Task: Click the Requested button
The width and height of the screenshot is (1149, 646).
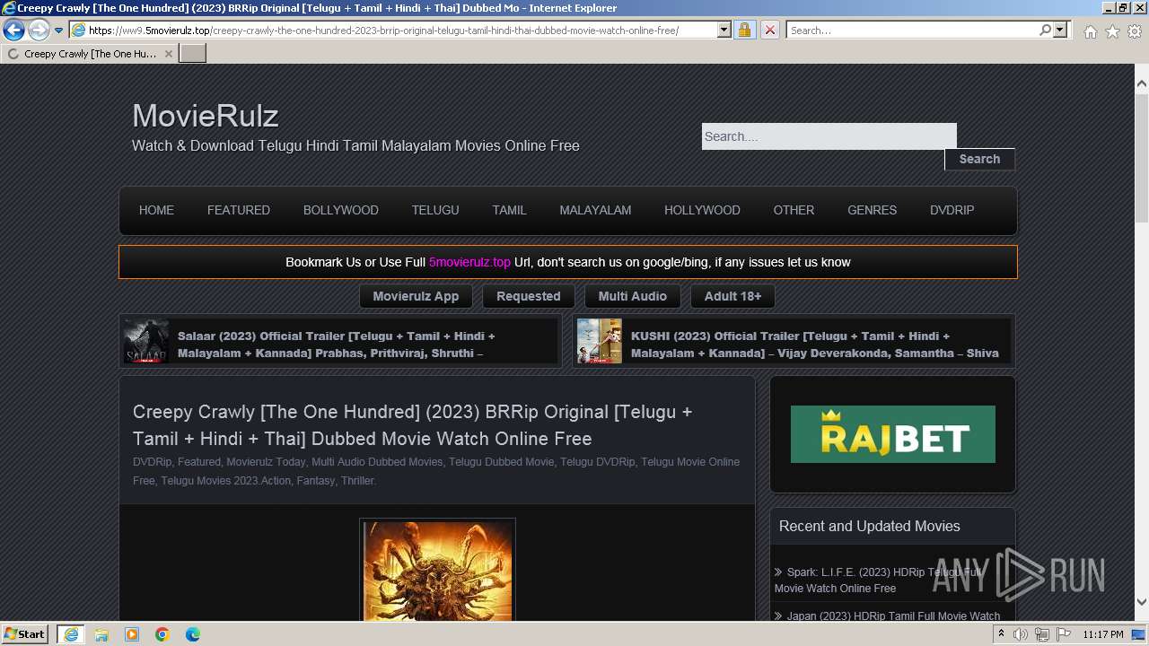Action: (529, 296)
